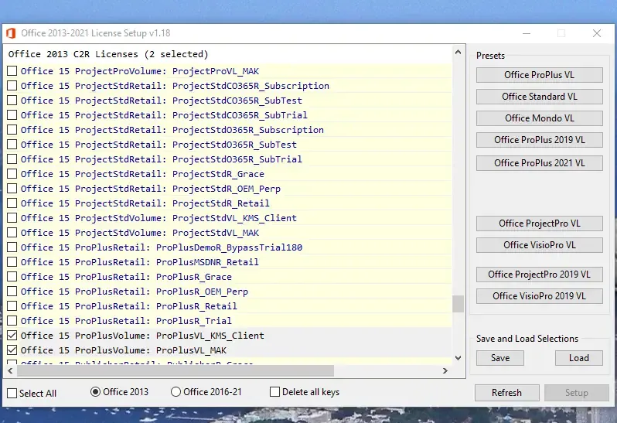Tick the ProjectStdO365R_SubTest checkbox

(x=12, y=145)
